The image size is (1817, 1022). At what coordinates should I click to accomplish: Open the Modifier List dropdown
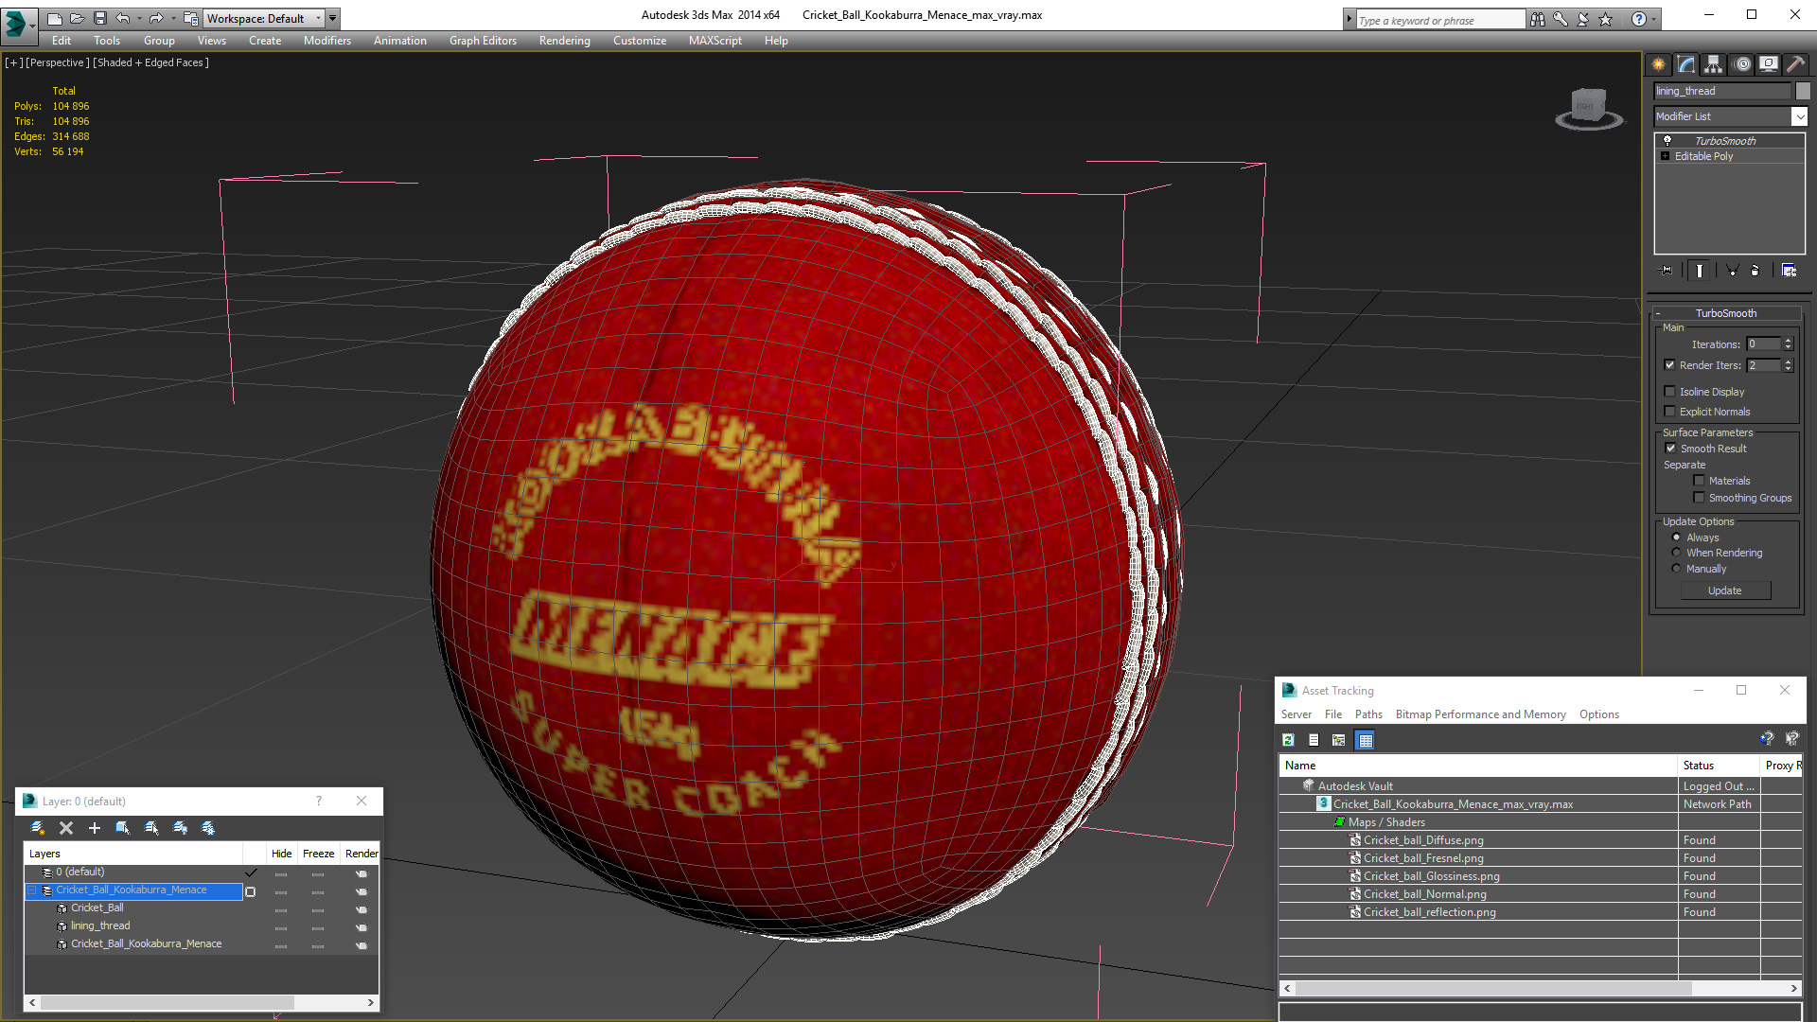pyautogui.click(x=1798, y=116)
